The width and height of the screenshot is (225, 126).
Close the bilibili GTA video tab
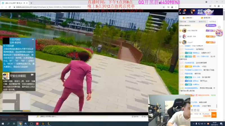tap(27, 3)
